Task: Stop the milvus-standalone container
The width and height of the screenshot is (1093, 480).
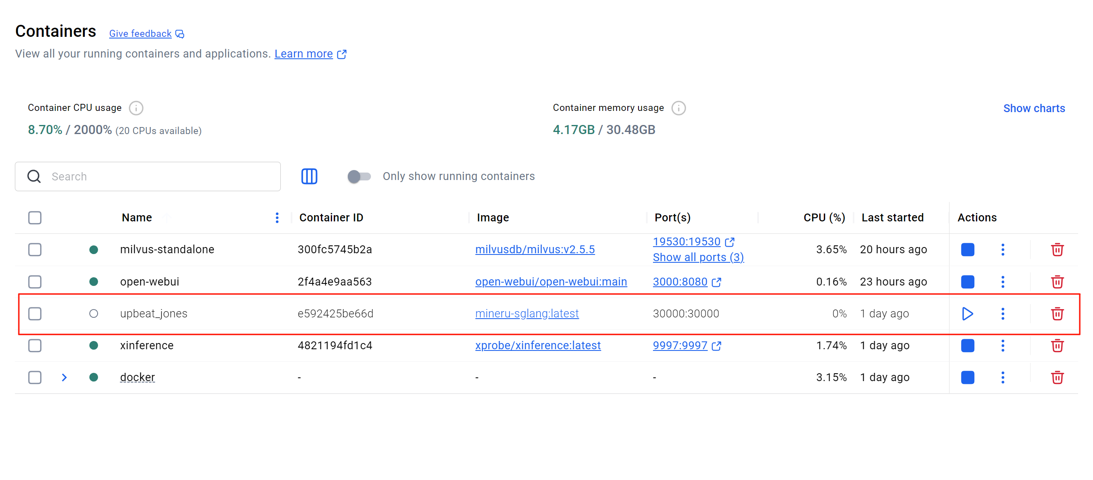Action: point(968,250)
